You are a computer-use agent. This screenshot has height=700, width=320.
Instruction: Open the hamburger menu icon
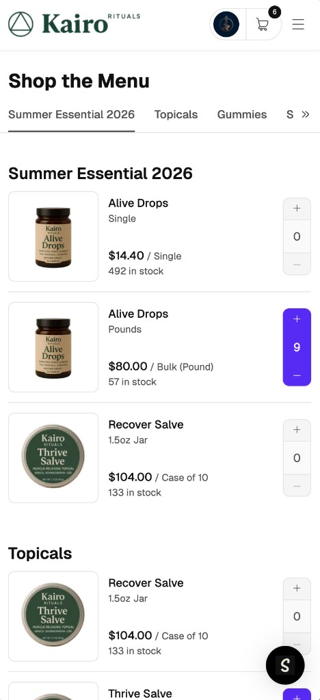point(298,24)
